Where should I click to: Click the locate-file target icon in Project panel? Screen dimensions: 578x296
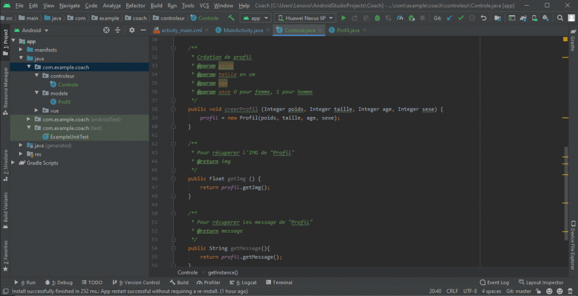pos(107,30)
